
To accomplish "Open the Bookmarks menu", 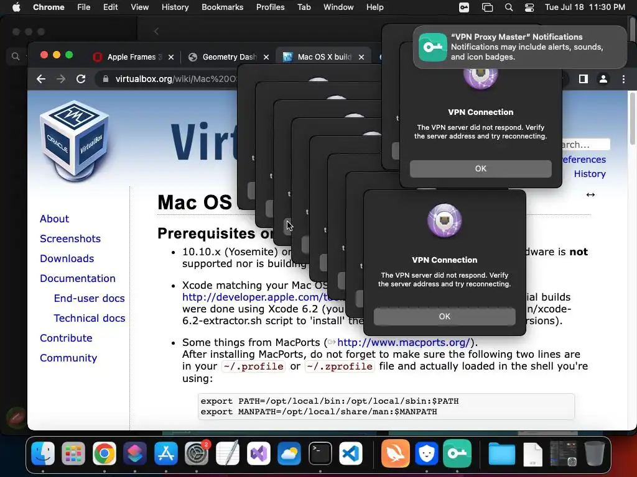I will 223,7.
